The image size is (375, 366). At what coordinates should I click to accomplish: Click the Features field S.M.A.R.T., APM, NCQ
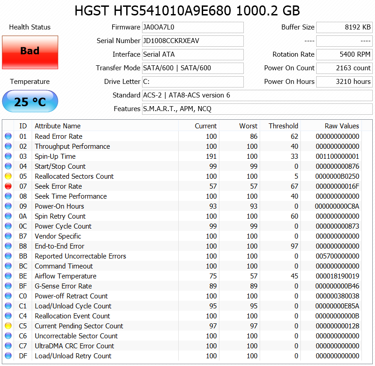pyautogui.click(x=257, y=109)
